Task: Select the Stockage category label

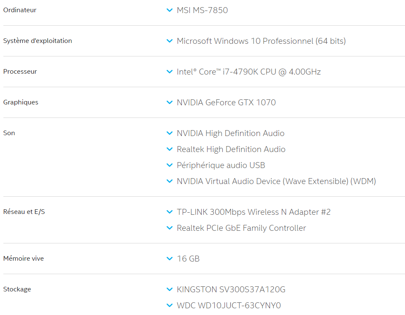Action: 17,289
